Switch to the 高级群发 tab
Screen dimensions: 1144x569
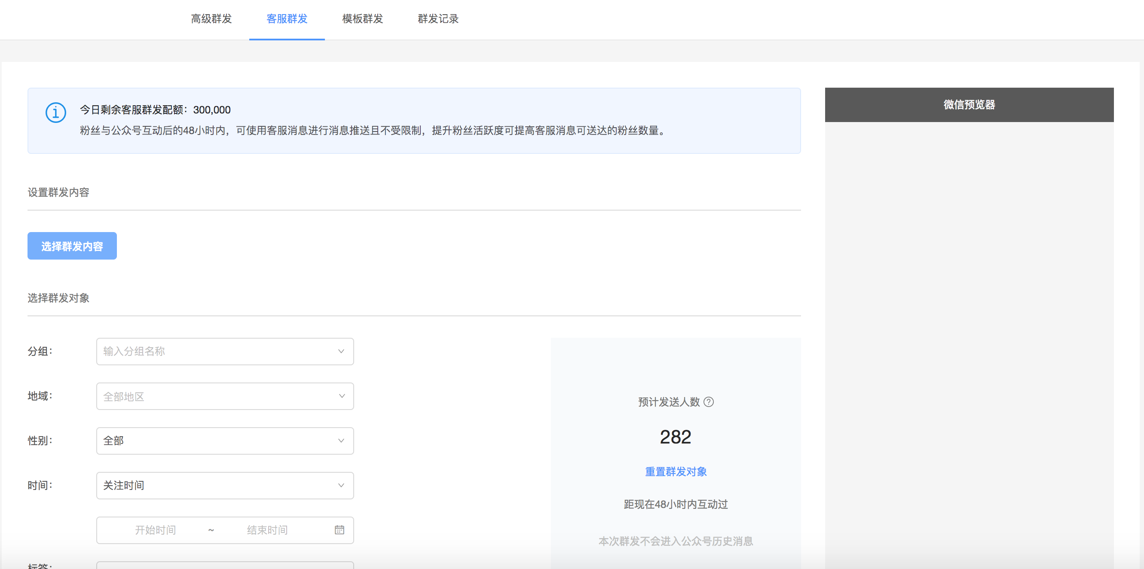point(211,18)
